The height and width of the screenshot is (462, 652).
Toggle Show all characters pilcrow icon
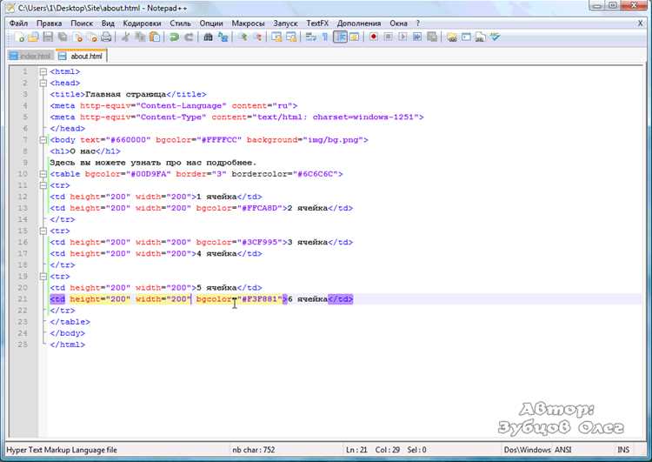(325, 37)
